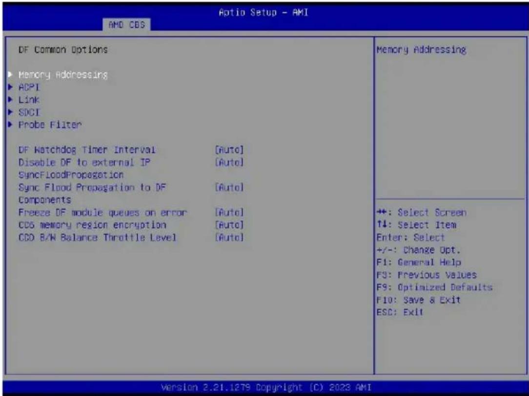Click the ESC: Exit hint
Image resolution: width=529 pixels, height=396 pixels.
pos(400,312)
